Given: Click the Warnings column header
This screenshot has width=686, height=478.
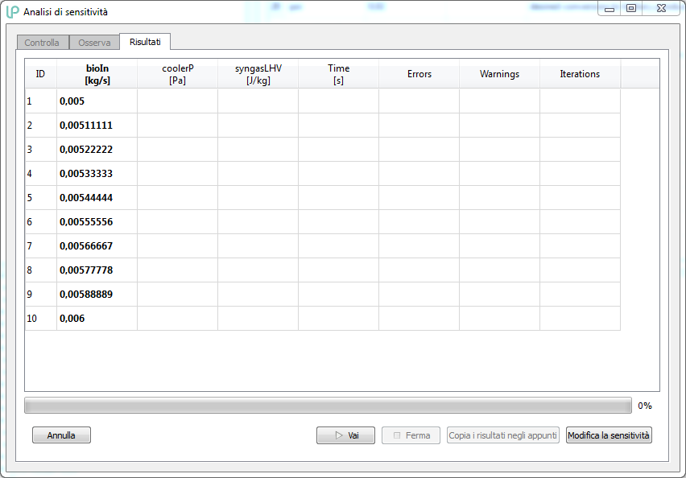Looking at the screenshot, I should [x=499, y=74].
